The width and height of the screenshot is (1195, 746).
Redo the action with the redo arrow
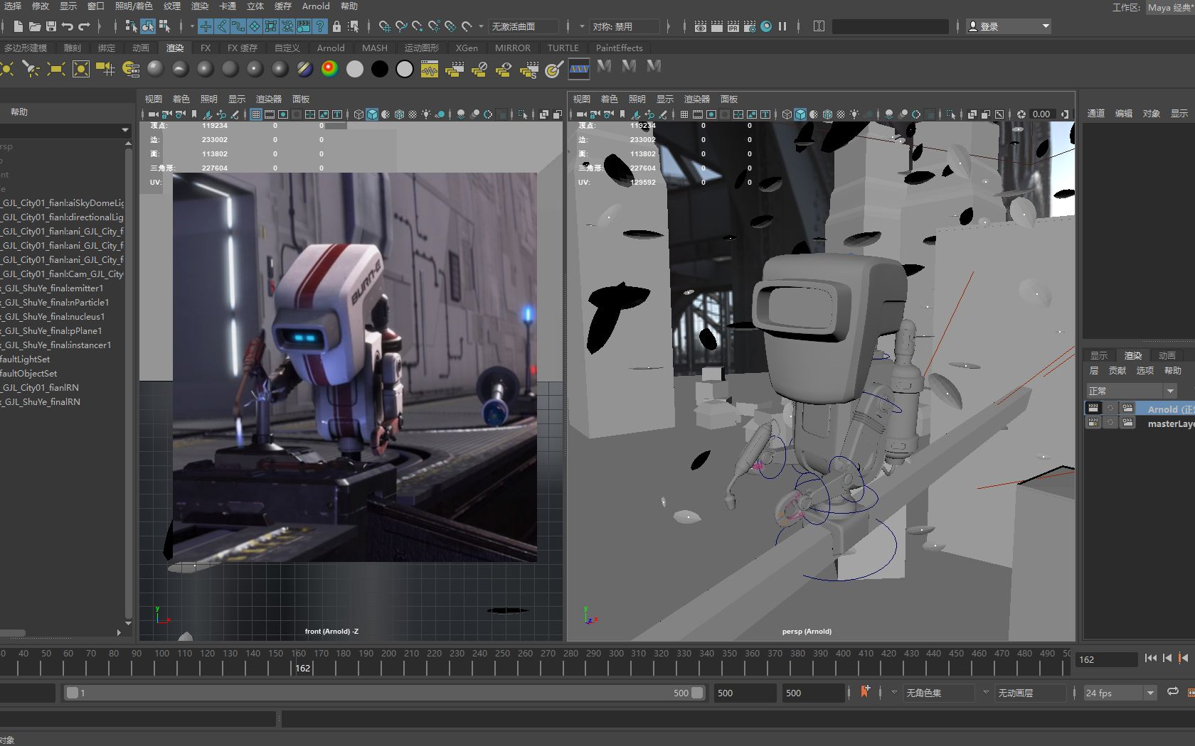84,26
